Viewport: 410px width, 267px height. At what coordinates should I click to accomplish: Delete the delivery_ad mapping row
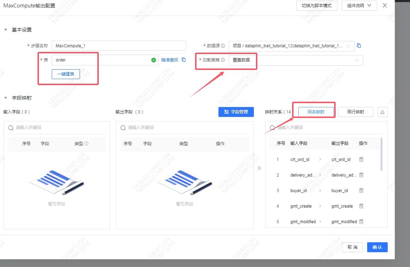tap(361, 175)
